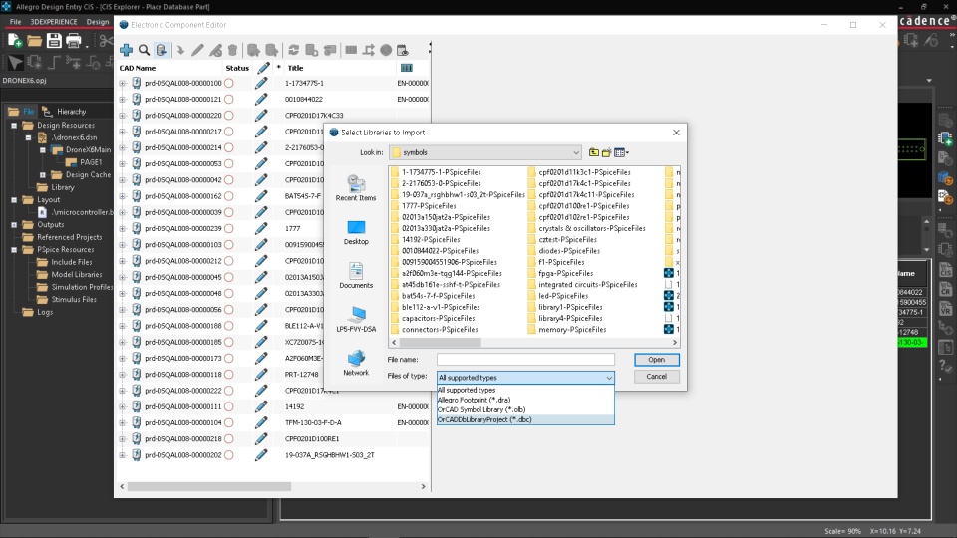Collapse PSpice Resources tree node
Viewport: 957px width, 538px height.
[x=14, y=249]
